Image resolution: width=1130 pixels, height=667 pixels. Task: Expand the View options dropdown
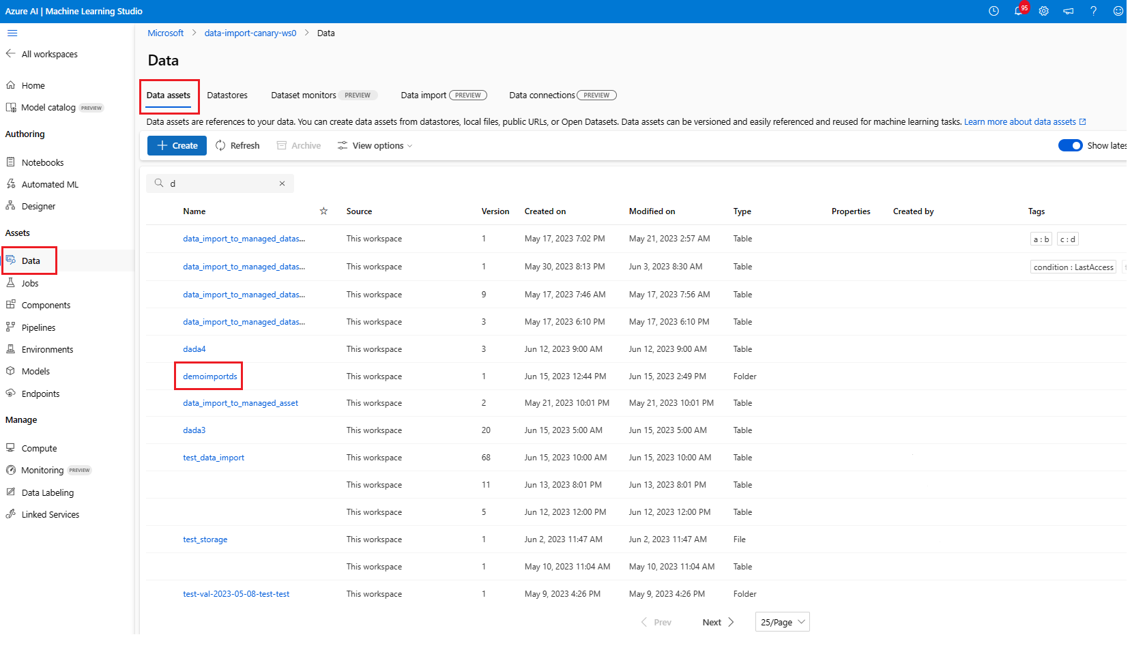pyautogui.click(x=375, y=146)
